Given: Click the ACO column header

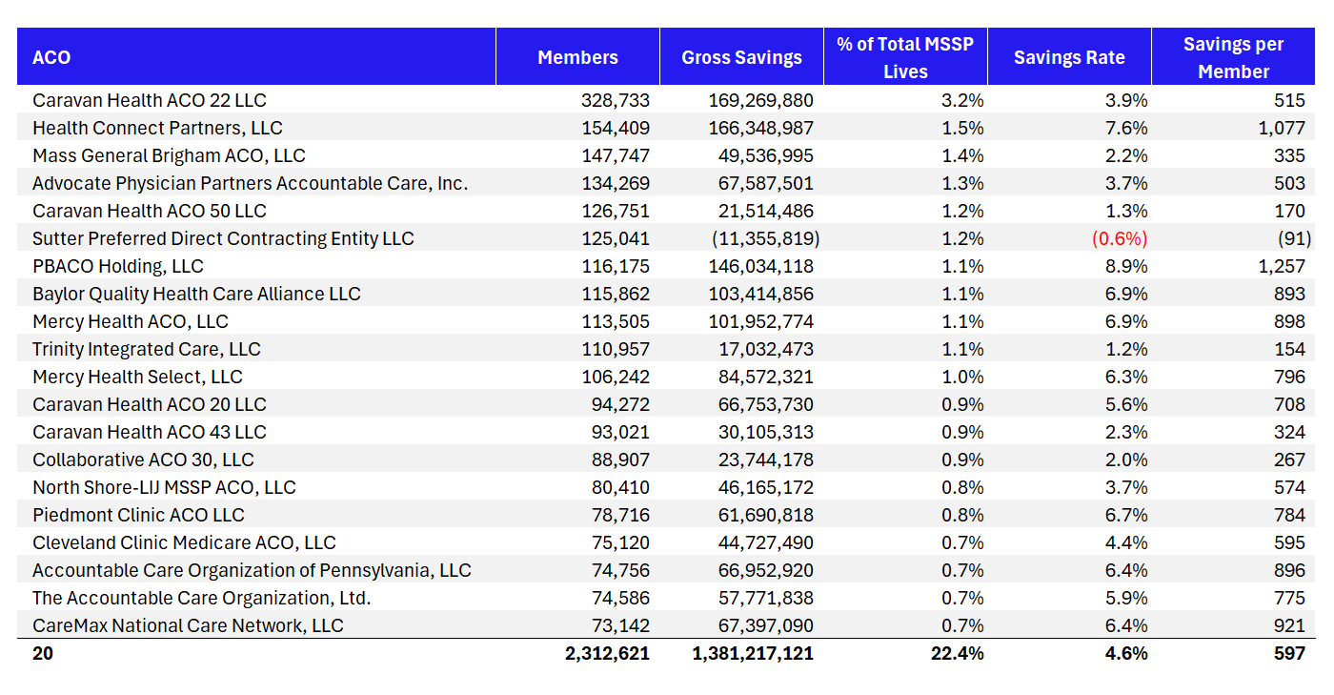Looking at the screenshot, I should pos(51,57).
